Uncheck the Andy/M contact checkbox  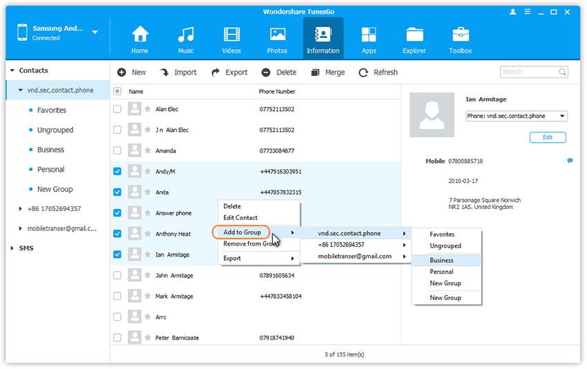click(117, 172)
